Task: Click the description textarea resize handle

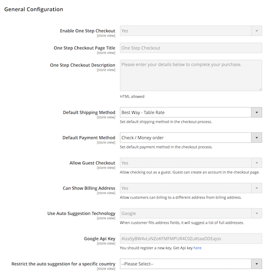Action: click(260, 89)
